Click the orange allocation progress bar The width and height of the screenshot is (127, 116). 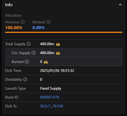coord(64,32)
